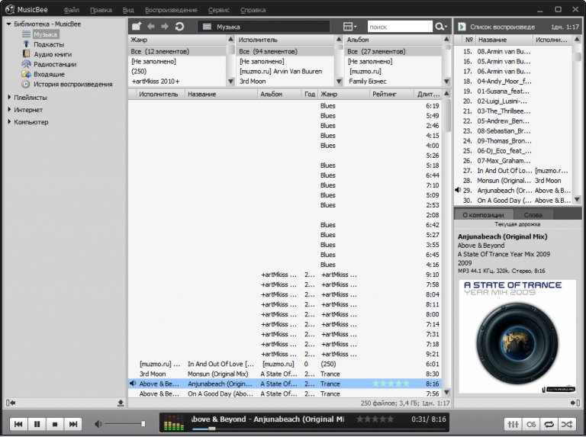Select playlist item 20 02-Luigi_Lusini

pos(513,101)
